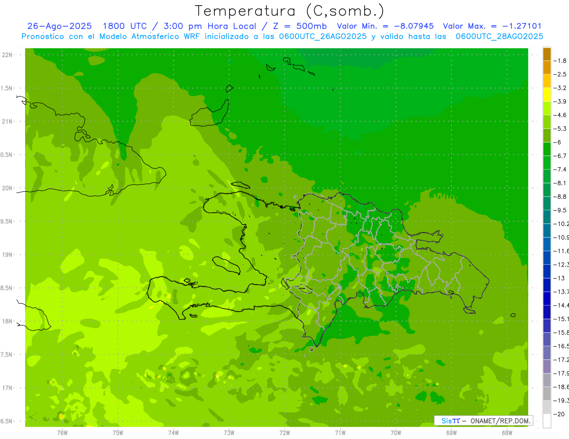Click the '-6' colorbar label
The image size is (569, 439).
559,142
